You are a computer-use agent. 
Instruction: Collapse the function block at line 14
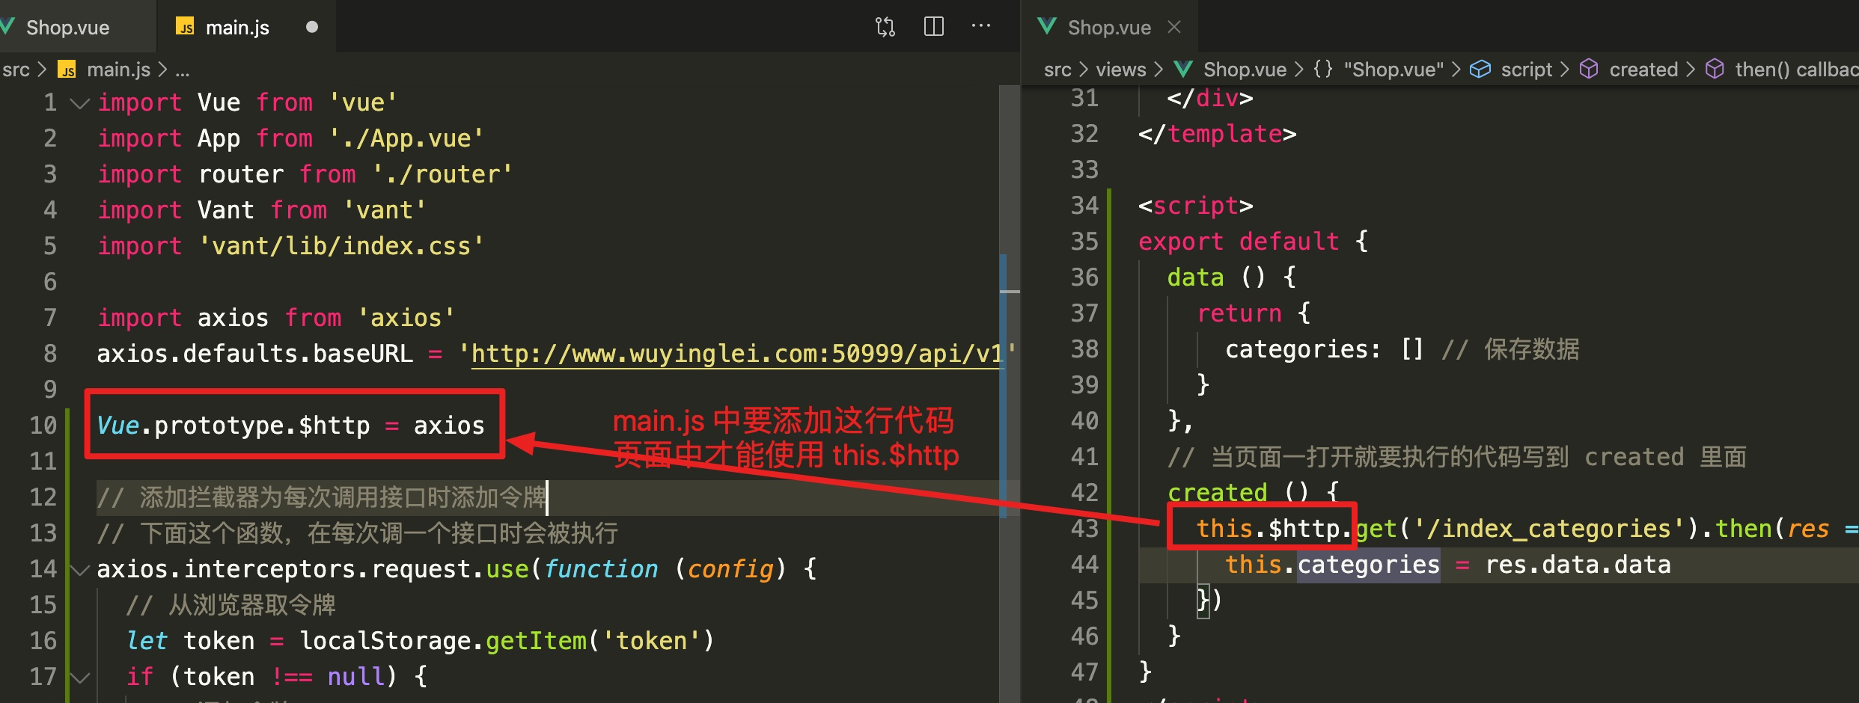pos(79,570)
